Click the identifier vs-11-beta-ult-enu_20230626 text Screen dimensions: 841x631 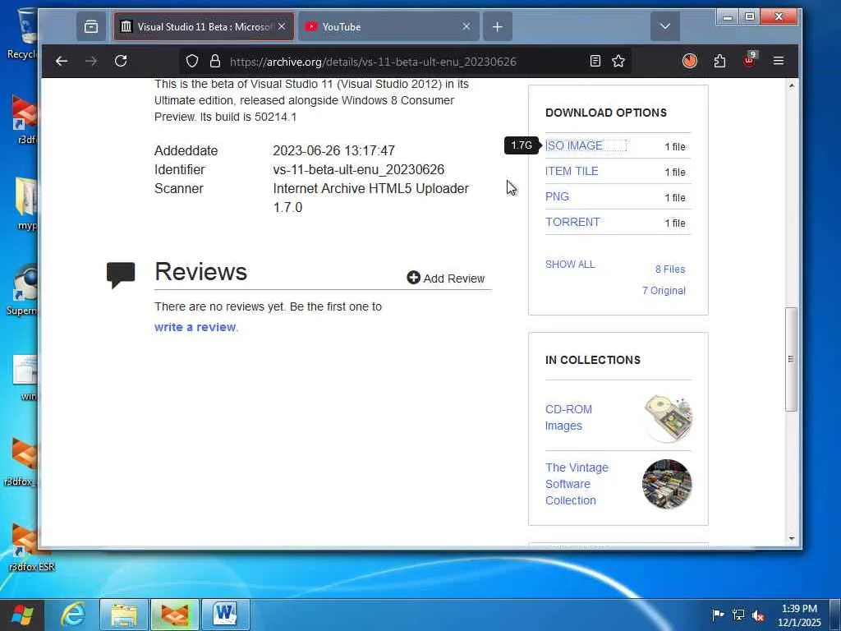359,169
